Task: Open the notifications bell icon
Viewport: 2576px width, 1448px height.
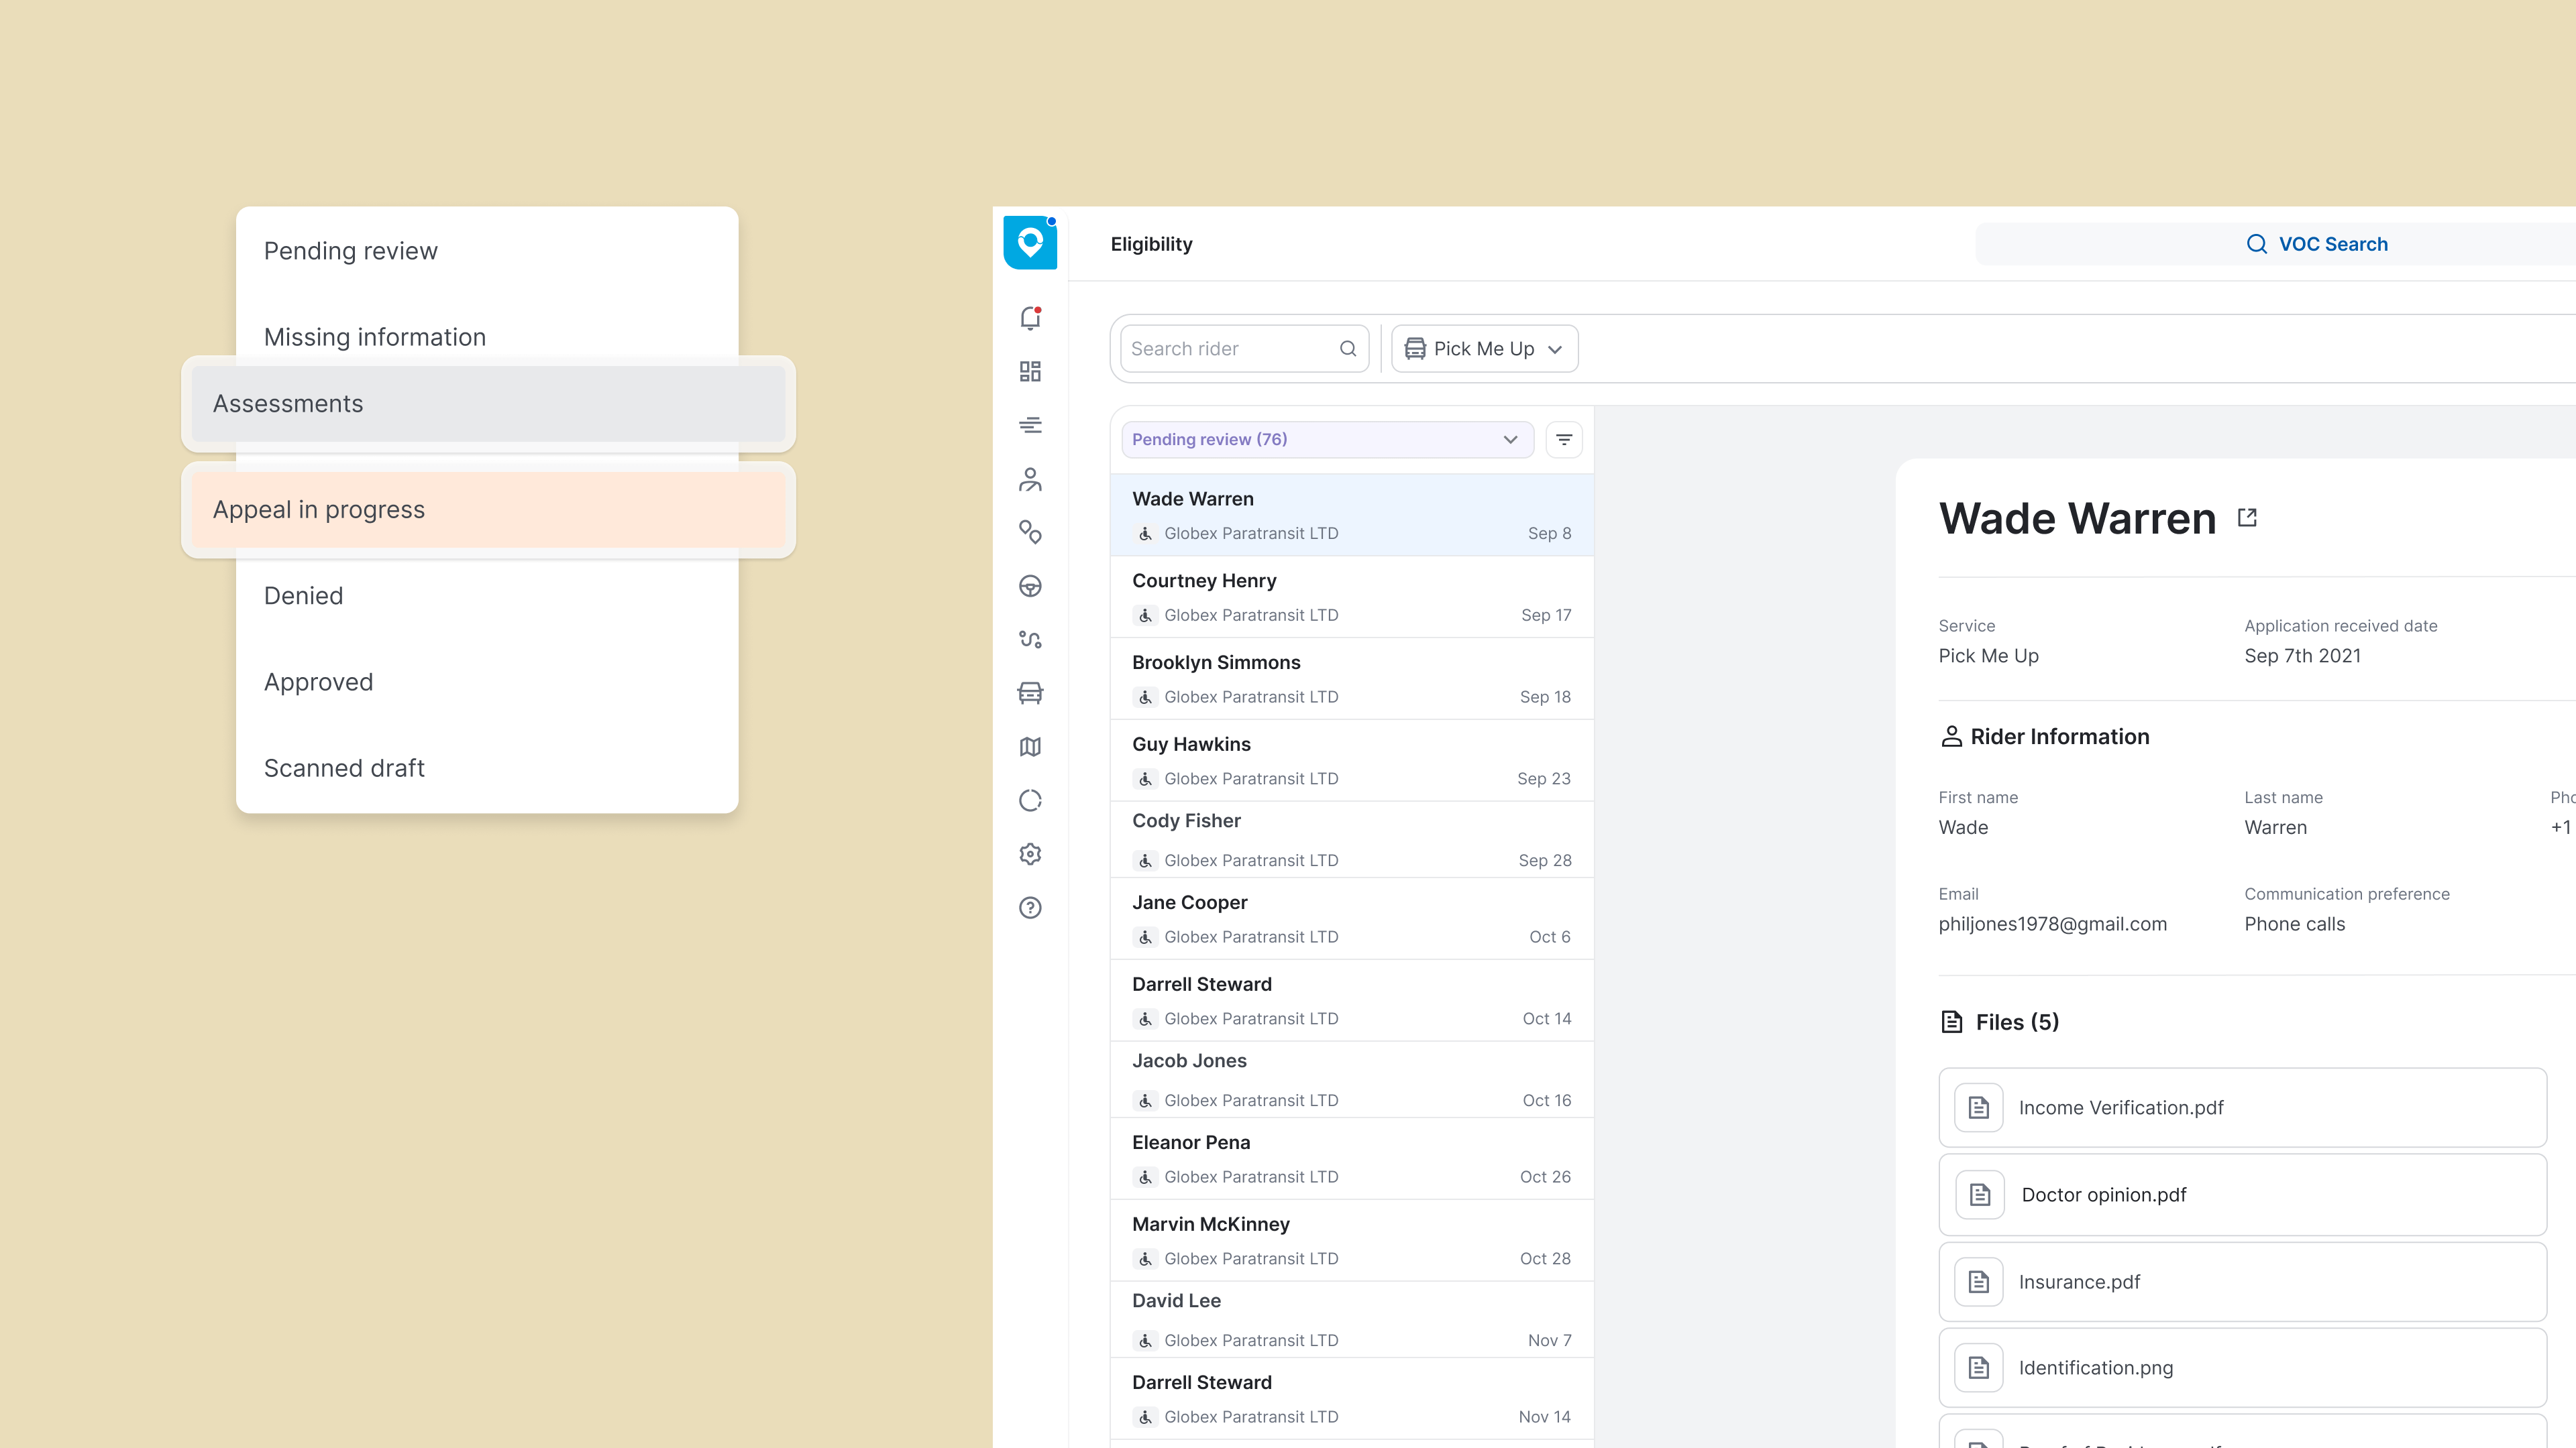Action: (x=1030, y=318)
